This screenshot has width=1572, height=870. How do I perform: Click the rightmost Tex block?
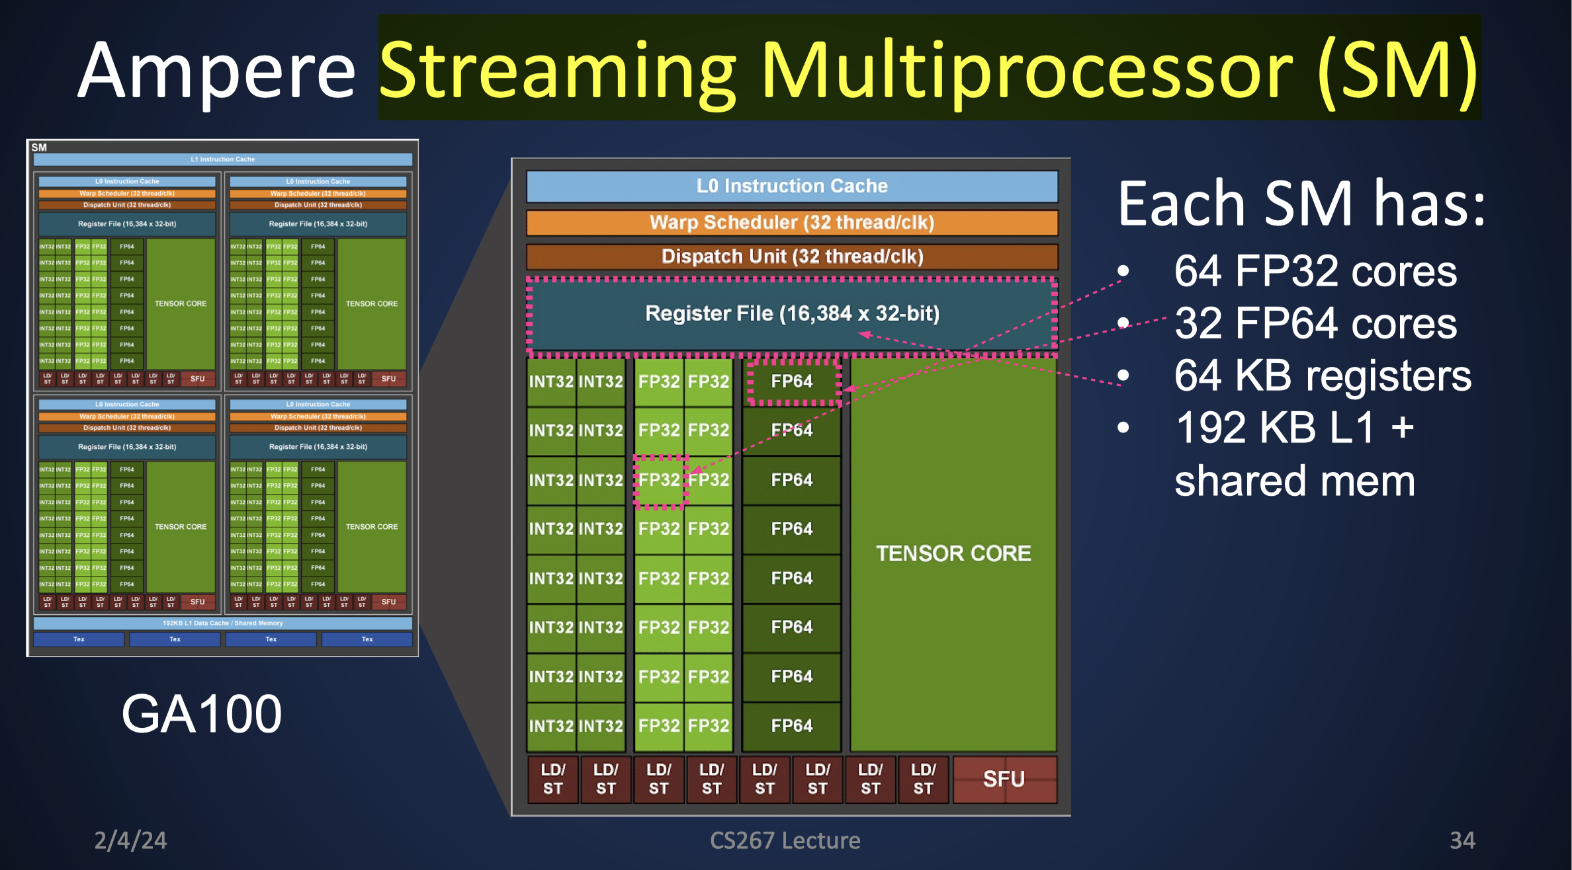pos(367,639)
